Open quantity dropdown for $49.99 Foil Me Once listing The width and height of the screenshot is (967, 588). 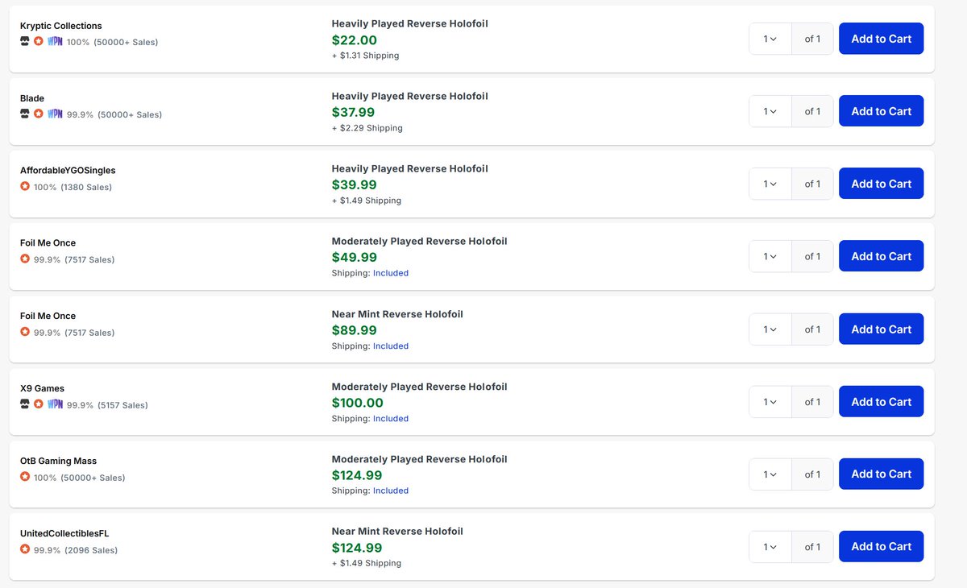[770, 256]
